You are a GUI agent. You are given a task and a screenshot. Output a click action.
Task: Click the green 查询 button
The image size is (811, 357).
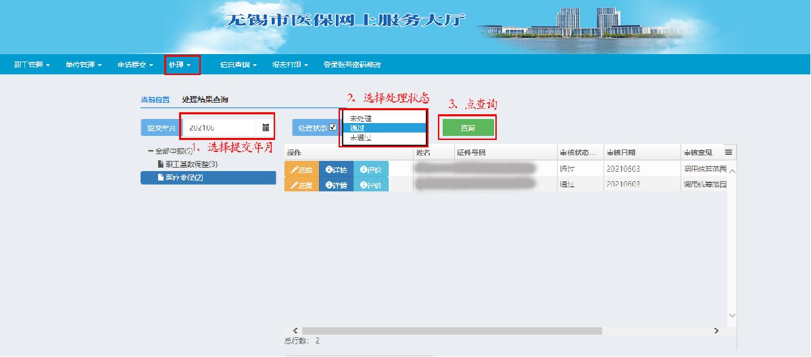tap(468, 128)
